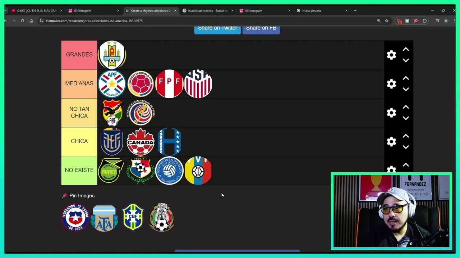This screenshot has height=258, width=460.
Task: Close the huachipato steelers tab
Action: tap(232, 11)
